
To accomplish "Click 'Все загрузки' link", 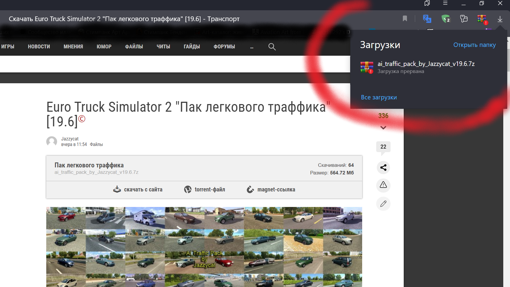I will (379, 97).
